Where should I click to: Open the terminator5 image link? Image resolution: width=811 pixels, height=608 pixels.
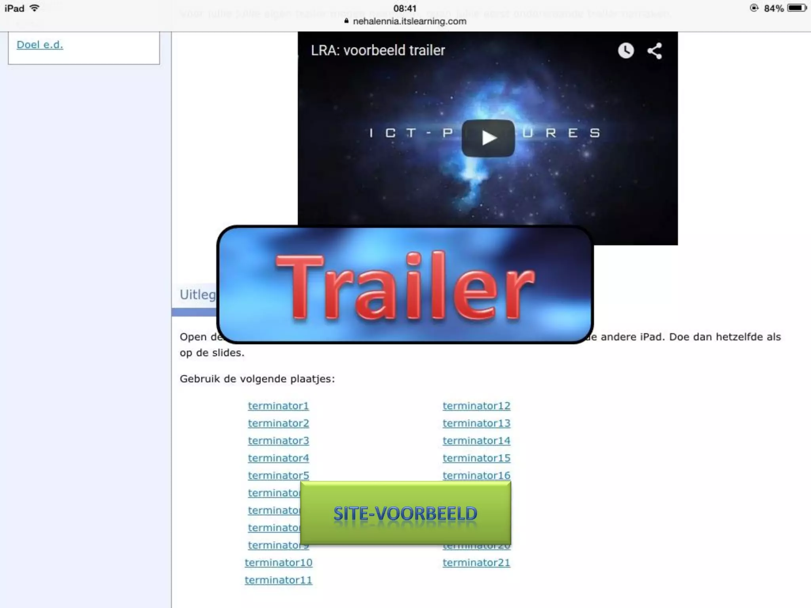click(278, 475)
